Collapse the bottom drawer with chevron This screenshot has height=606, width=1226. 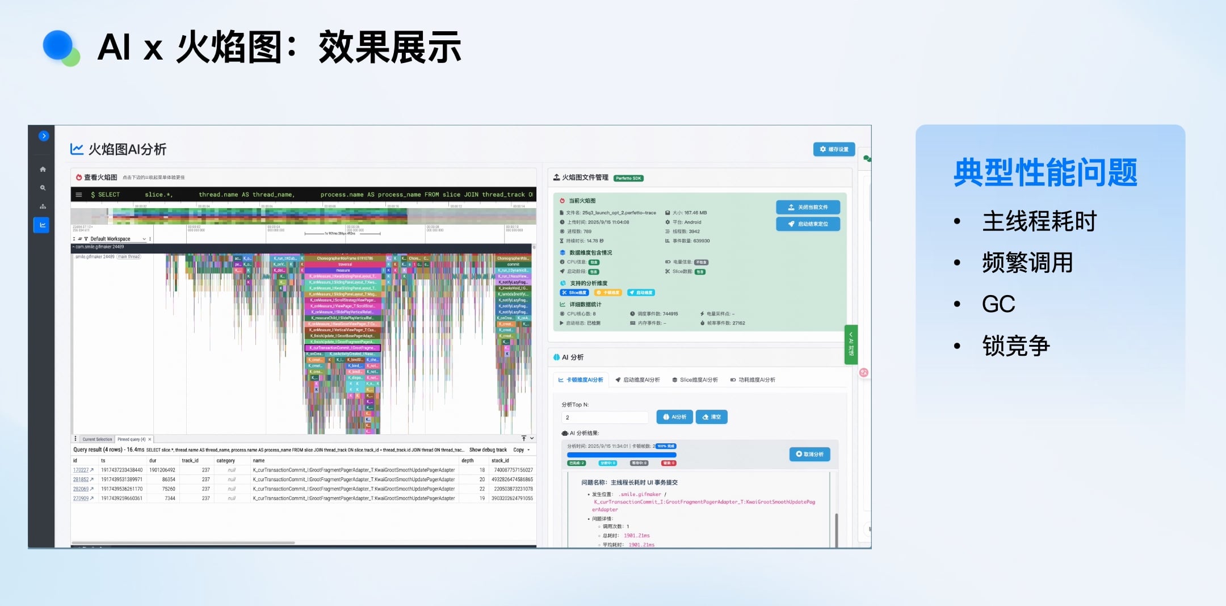(532, 439)
